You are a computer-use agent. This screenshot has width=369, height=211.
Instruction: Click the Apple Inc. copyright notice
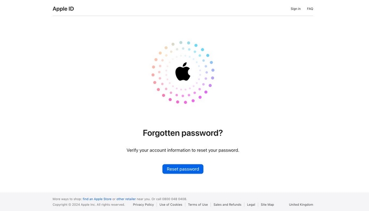[x=89, y=205]
